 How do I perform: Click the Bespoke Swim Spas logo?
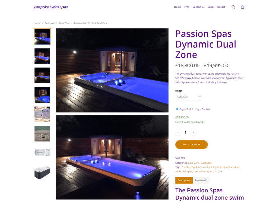[x=51, y=7]
